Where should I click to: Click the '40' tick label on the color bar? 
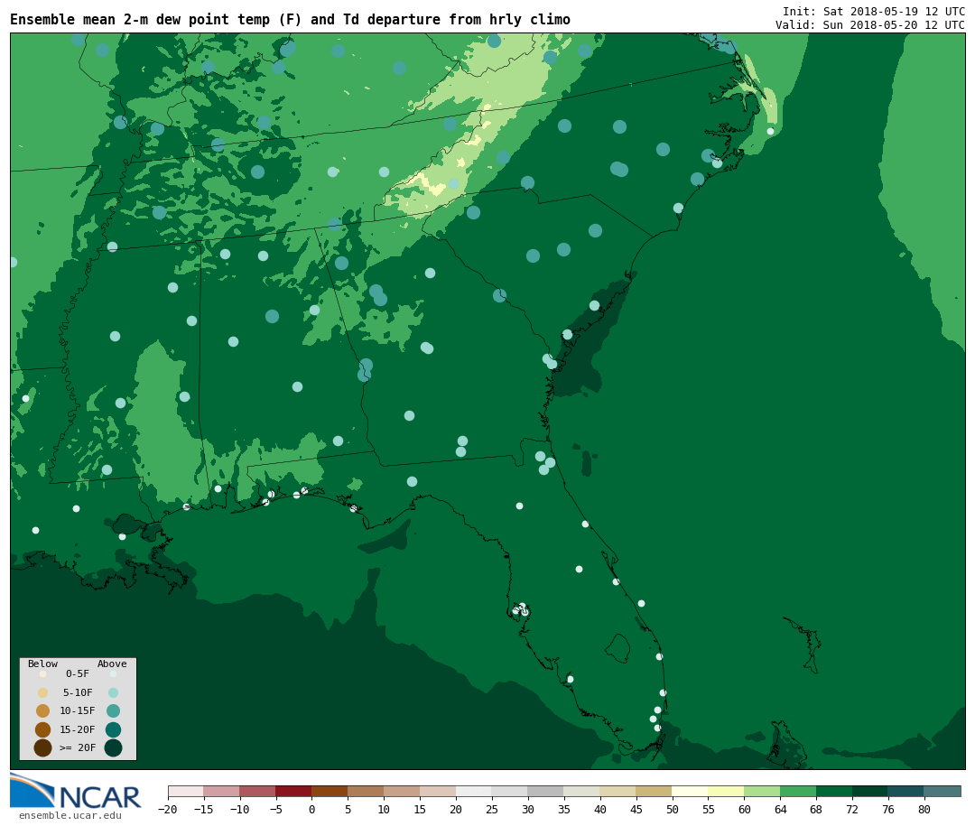[x=600, y=809]
